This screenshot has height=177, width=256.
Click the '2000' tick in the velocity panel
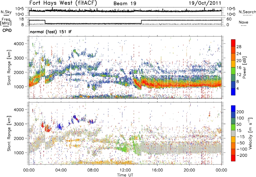click(x=19, y=138)
